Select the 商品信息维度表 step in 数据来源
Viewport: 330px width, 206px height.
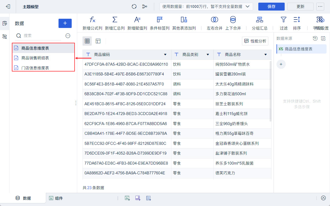(x=302, y=49)
